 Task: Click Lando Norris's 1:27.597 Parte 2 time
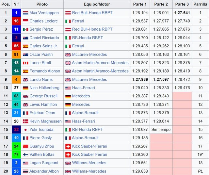[x=161, y=80]
